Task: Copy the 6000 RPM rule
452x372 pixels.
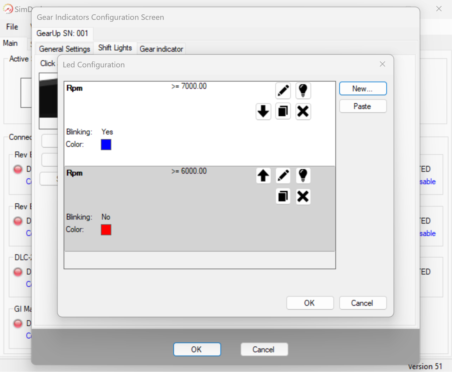Action: 283,196
